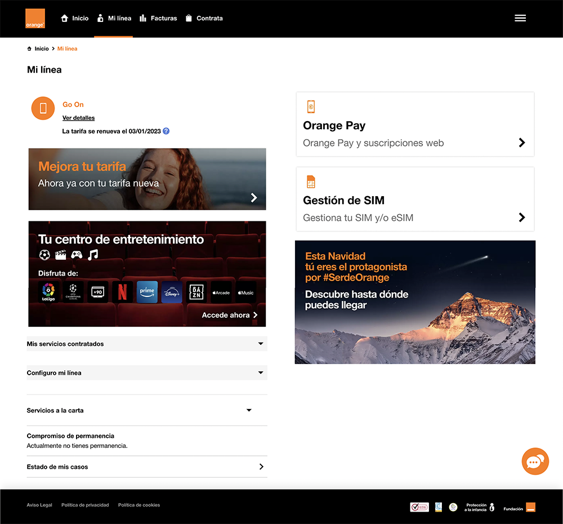
Task: Expand Servicios a la carta dropdown
Action: 147,411
